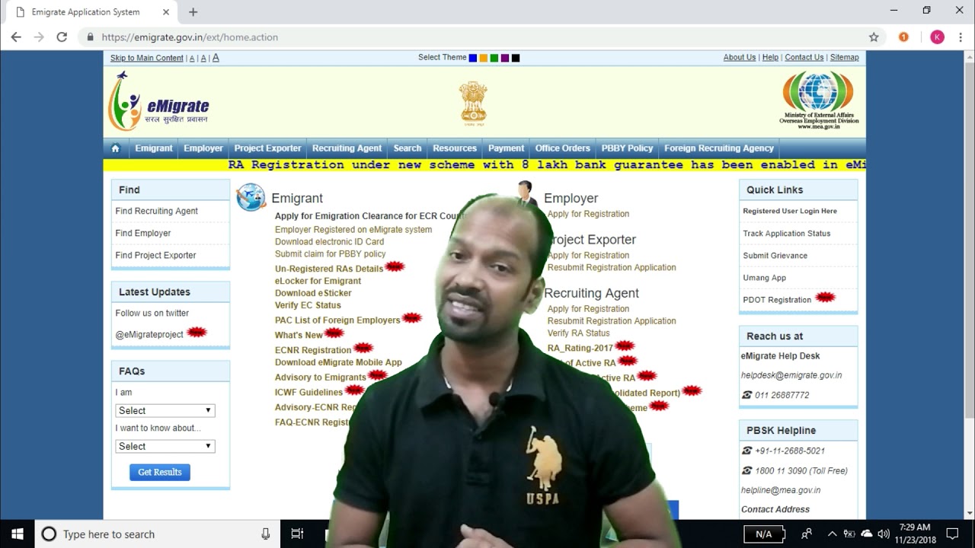Image resolution: width=975 pixels, height=548 pixels.
Task: Open the Recruiting Agent menu
Action: click(x=347, y=148)
